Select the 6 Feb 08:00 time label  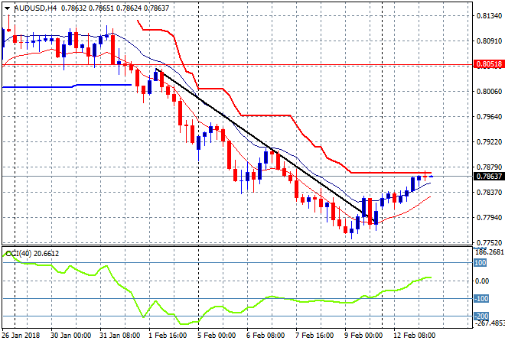point(266,336)
